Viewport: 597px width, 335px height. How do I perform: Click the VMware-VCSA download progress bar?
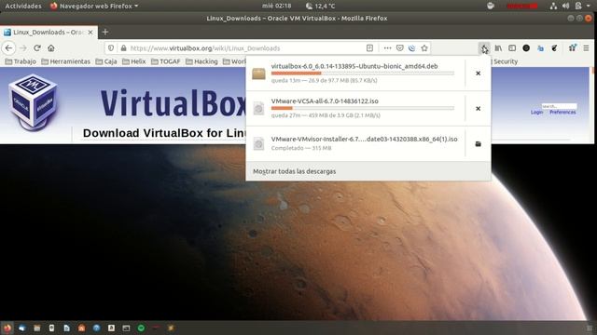point(363,108)
